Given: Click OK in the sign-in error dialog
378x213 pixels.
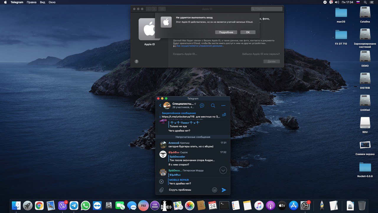Looking at the screenshot, I should click(x=248, y=32).
